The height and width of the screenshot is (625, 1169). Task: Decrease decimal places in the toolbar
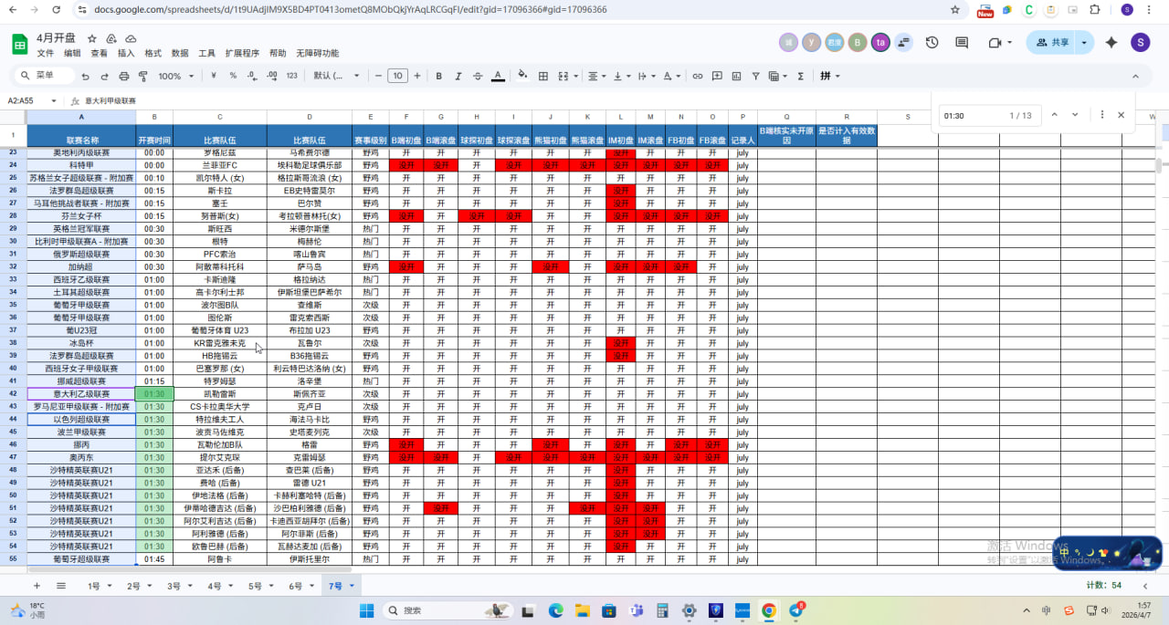(x=252, y=76)
